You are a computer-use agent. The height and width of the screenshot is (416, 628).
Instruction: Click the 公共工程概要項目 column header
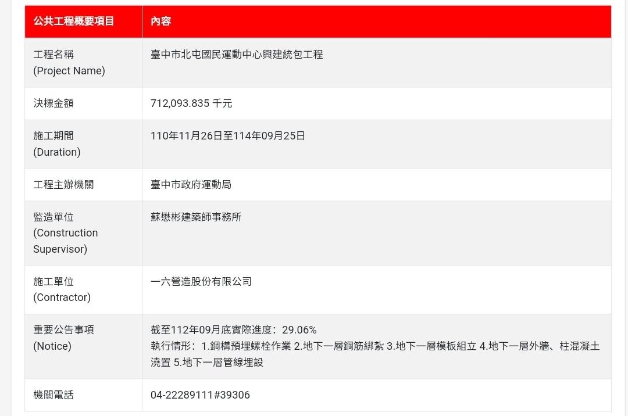pyautogui.click(x=74, y=21)
